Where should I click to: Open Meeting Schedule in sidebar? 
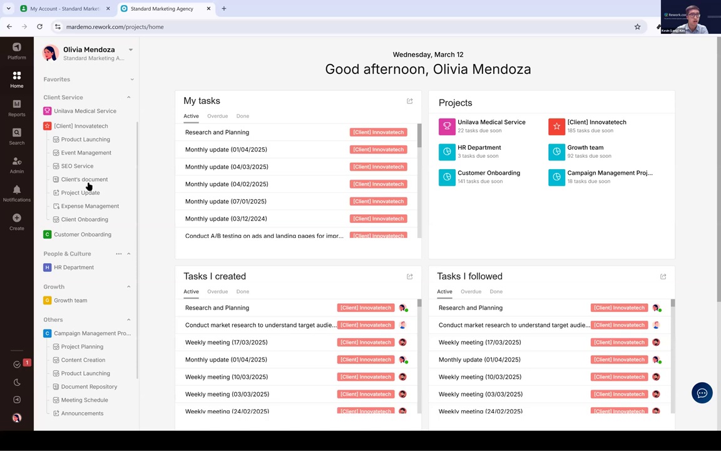tap(84, 400)
